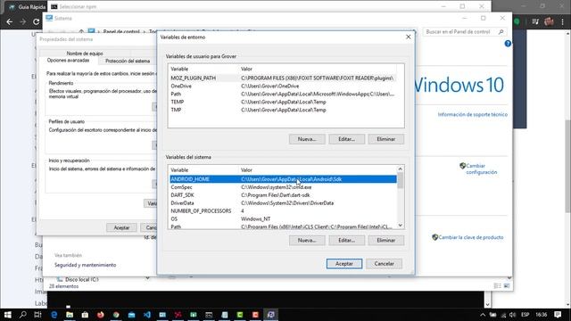Click the search magnifier in Panel de control
The image size is (571, 321).
501,32
